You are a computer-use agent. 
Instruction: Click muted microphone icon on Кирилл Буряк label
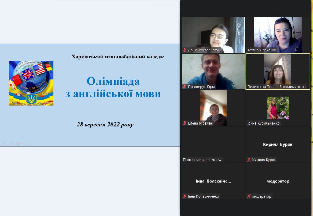(x=249, y=160)
